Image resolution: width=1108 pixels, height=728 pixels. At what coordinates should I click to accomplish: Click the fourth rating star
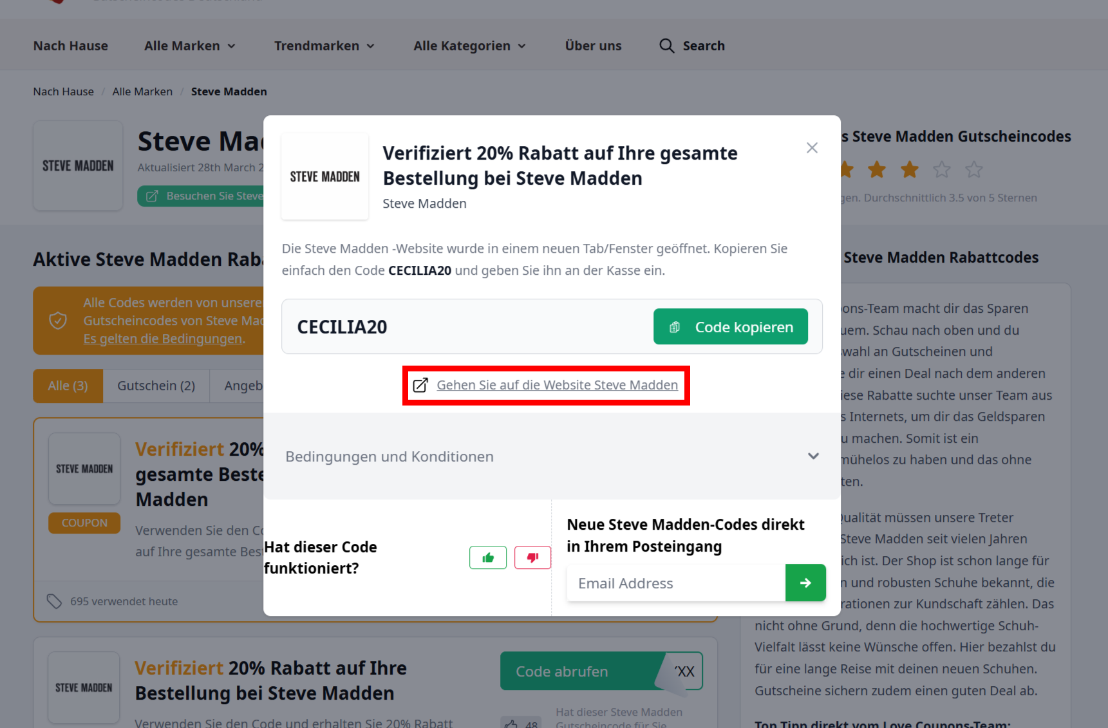[x=941, y=169]
